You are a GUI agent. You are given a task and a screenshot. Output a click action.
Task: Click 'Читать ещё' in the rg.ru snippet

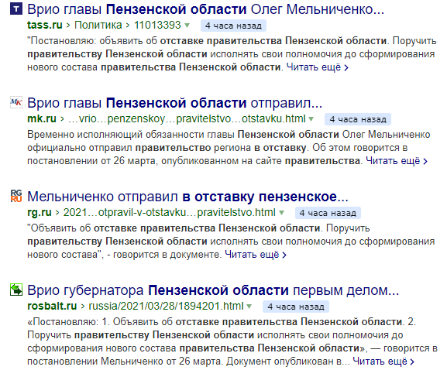[x=256, y=255]
